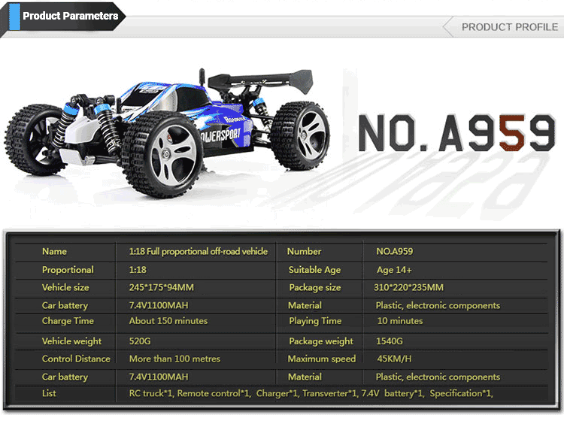This screenshot has height=424, width=564.
Task: Click the List row label
Action: (49, 393)
